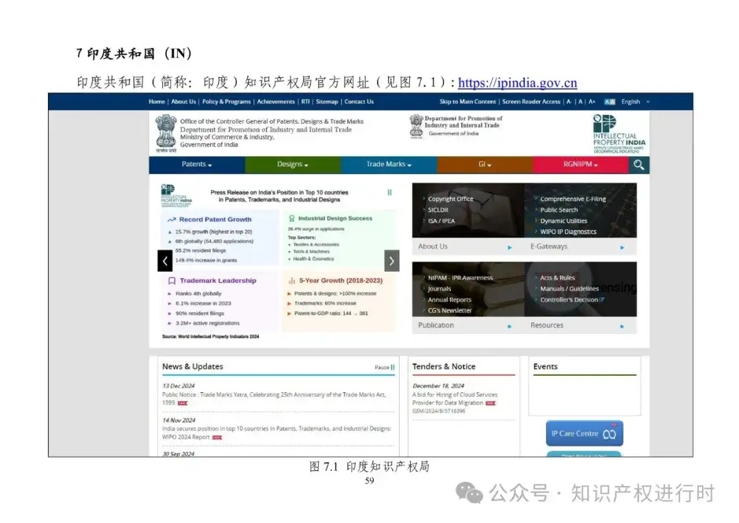Open the ipindia.gov.cn hyperlink
The width and height of the screenshot is (739, 523).
click(517, 83)
